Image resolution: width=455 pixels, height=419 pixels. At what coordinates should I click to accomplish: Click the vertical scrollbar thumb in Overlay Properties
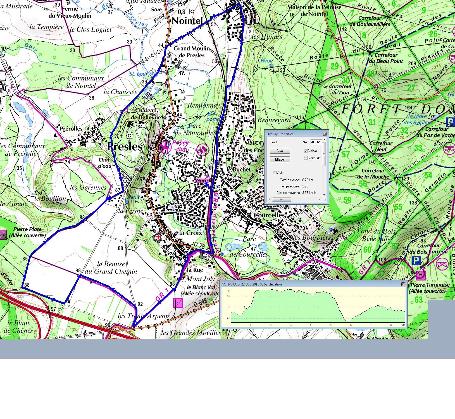(324, 154)
